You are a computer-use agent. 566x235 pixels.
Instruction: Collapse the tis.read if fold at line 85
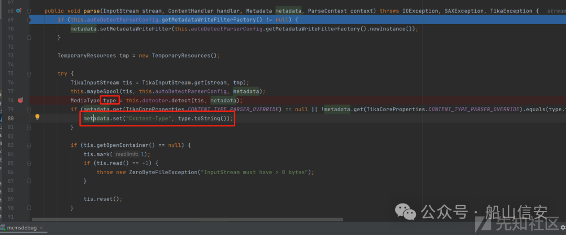pos(29,163)
